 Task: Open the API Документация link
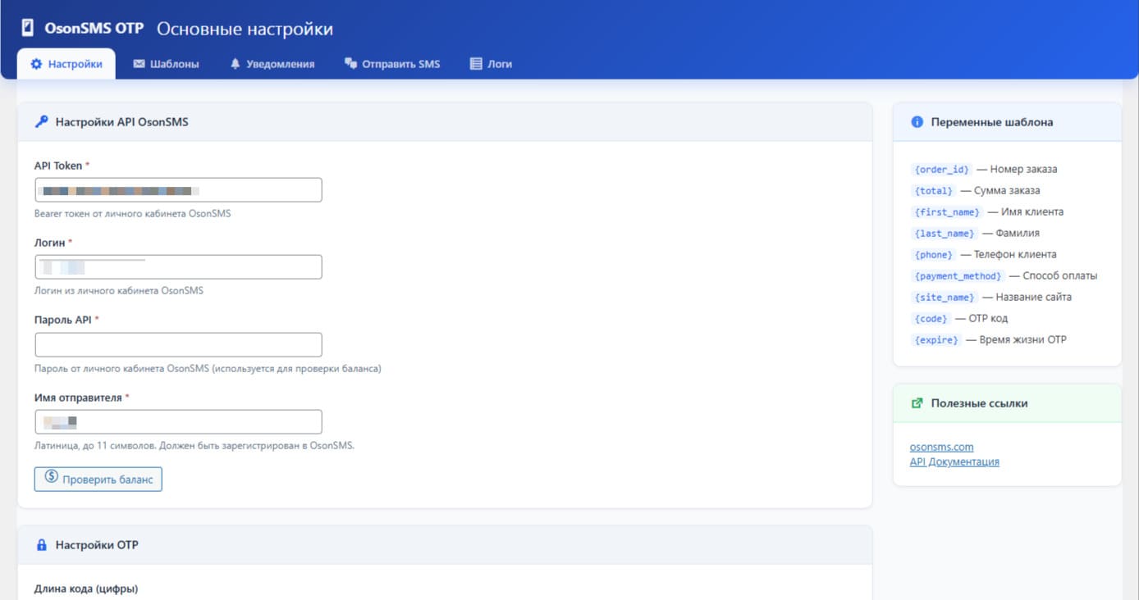click(954, 461)
